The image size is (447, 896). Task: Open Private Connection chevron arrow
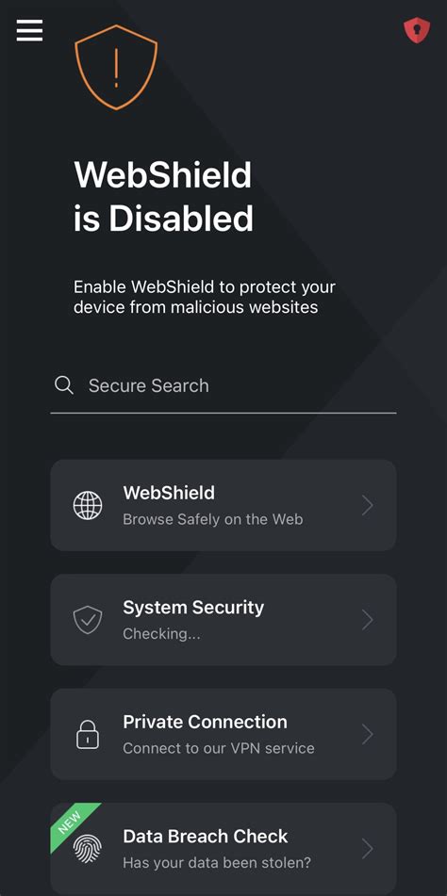coord(368,734)
